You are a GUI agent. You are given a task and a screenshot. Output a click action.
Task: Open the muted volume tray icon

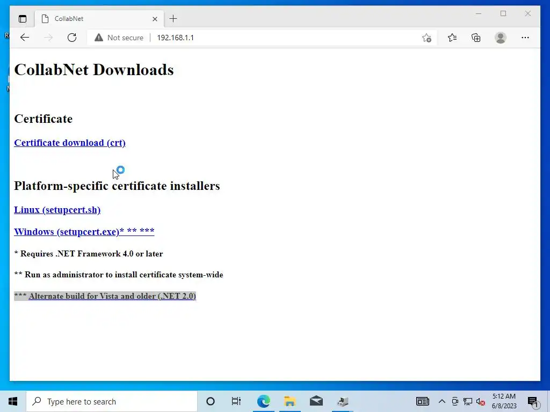click(x=481, y=401)
